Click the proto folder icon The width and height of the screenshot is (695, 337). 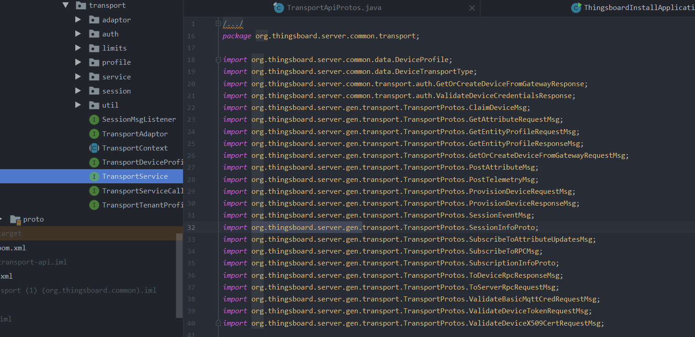[16, 219]
